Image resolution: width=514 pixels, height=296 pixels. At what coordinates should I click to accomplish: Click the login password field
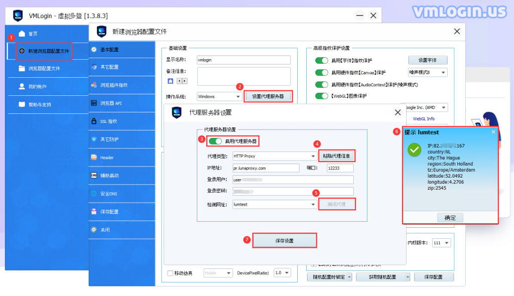(293, 191)
